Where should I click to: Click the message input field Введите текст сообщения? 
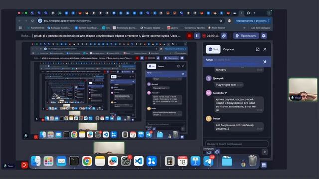pyautogui.click(x=237, y=144)
